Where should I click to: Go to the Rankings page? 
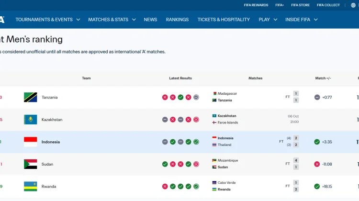click(x=177, y=20)
